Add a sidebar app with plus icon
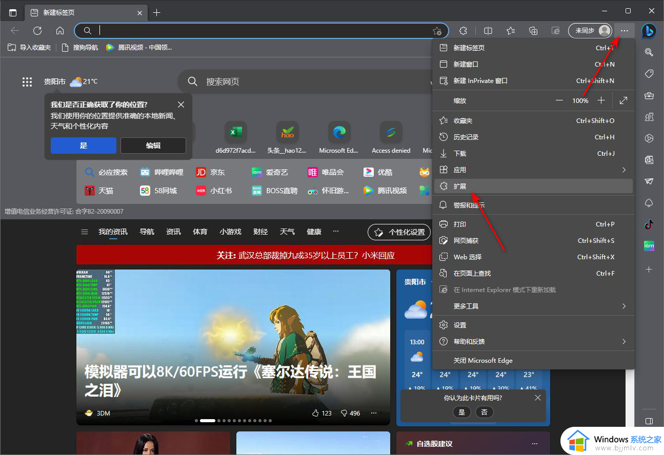The height and width of the screenshot is (455, 664). click(649, 269)
